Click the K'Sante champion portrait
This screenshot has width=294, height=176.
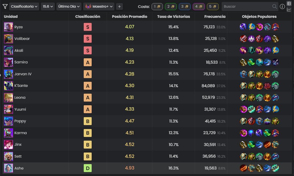pyautogui.click(x=9, y=86)
